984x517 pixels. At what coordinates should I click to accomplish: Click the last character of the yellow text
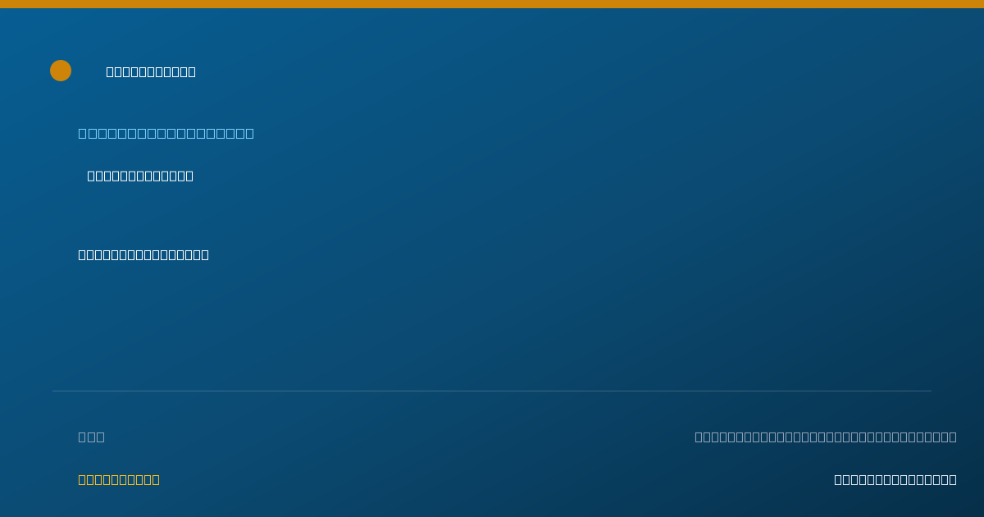(x=156, y=479)
